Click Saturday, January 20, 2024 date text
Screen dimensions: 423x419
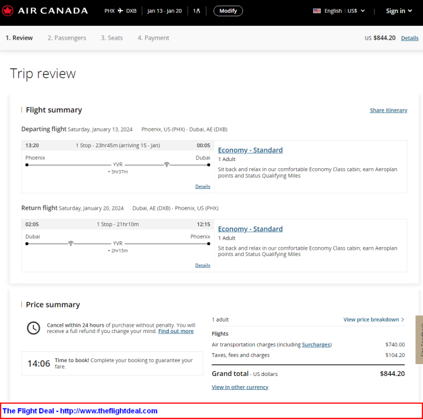pos(91,208)
